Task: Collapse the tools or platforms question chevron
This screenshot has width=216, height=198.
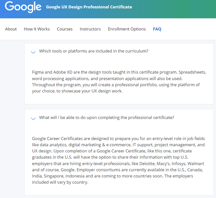Action: tap(33, 52)
